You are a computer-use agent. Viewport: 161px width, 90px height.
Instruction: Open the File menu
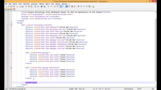click(6, 4)
